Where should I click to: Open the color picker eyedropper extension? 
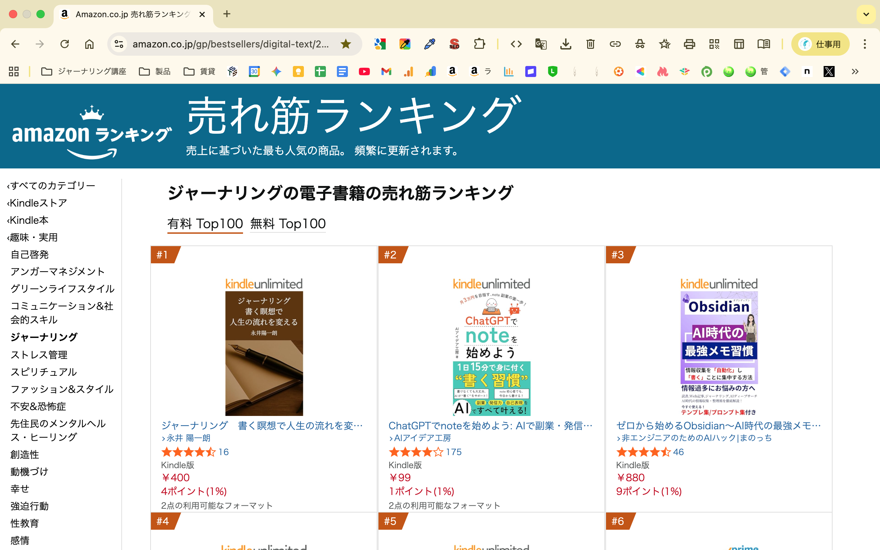point(405,44)
